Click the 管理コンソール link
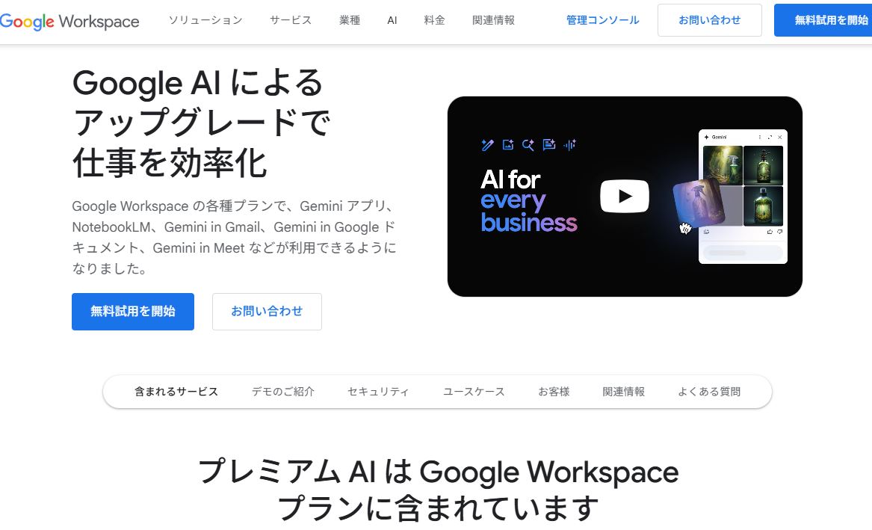This screenshot has width=872, height=530. point(603,20)
